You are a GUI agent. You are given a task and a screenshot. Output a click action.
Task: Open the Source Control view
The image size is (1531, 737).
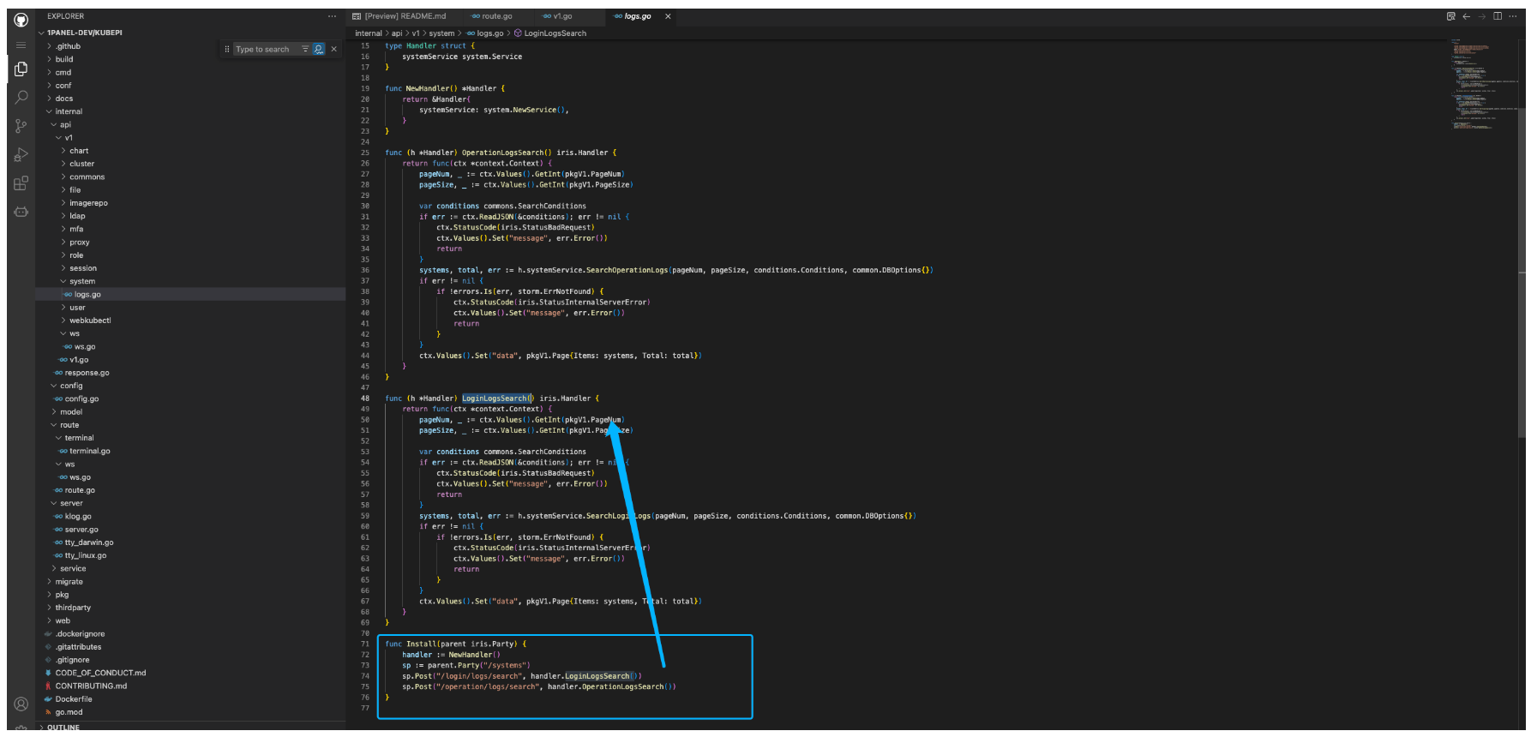tap(21, 126)
